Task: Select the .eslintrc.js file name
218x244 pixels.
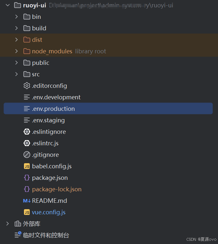Action: click(45, 143)
